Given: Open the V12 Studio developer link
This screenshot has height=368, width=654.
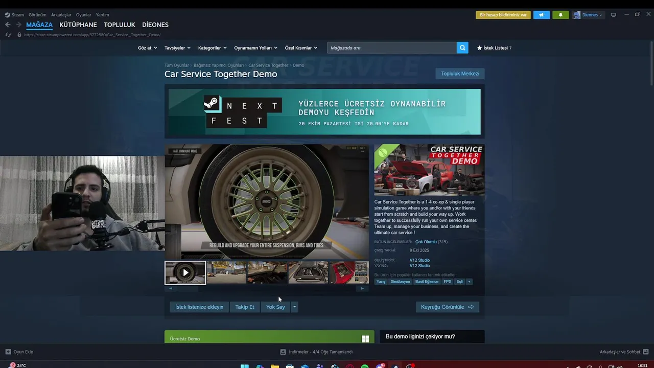Looking at the screenshot, I should pos(419,260).
